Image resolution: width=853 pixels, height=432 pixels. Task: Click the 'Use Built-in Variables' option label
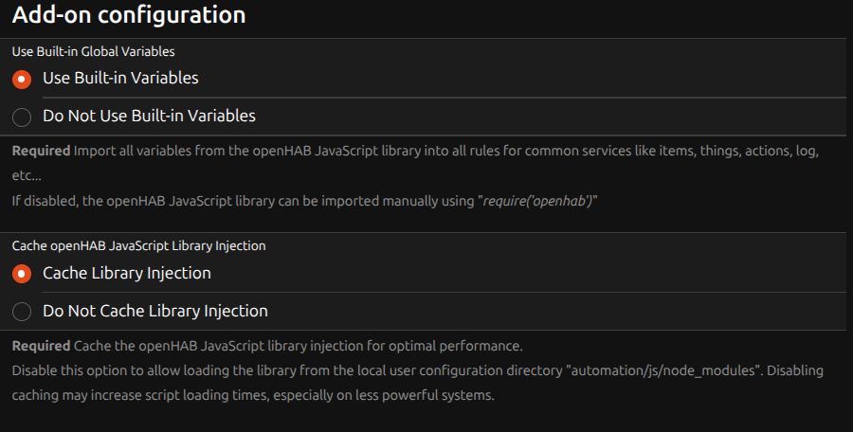[120, 78]
